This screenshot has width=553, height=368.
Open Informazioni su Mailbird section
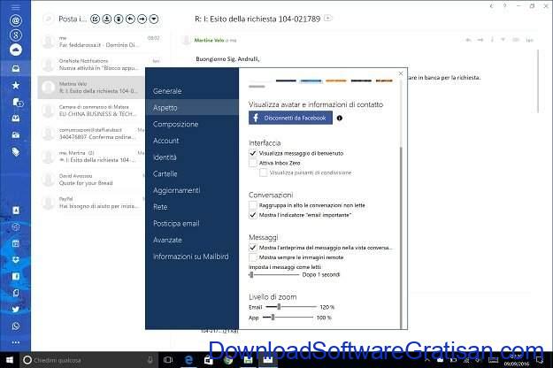[x=192, y=257]
